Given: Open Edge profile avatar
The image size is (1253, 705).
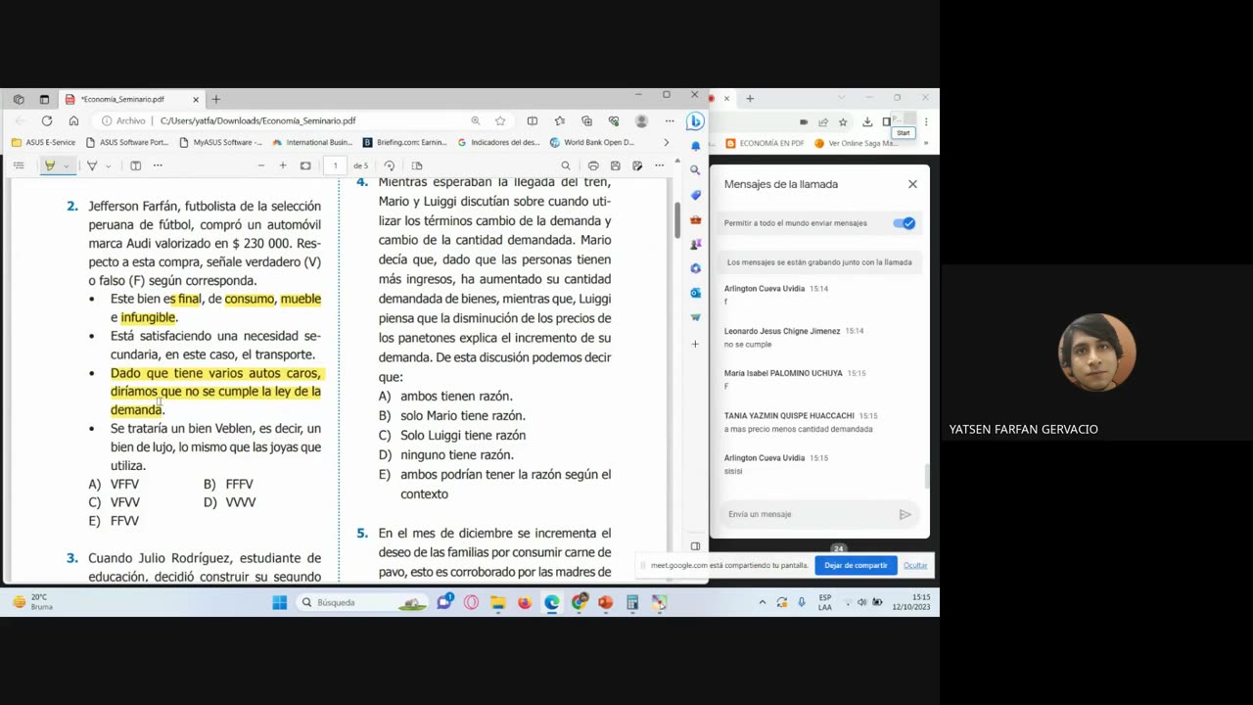Looking at the screenshot, I should click(641, 120).
